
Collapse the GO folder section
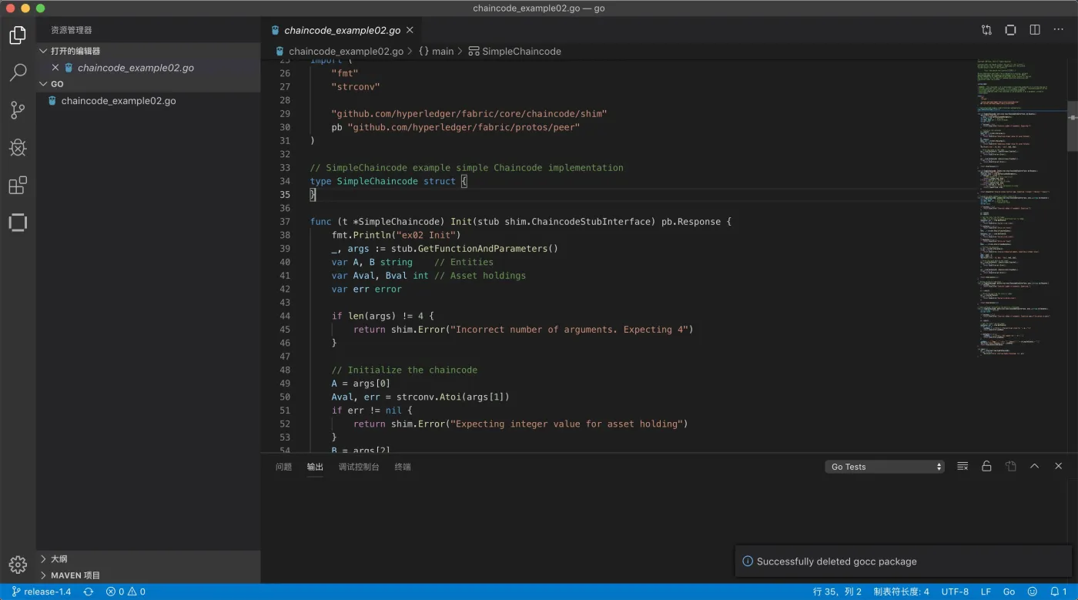pyautogui.click(x=148, y=84)
